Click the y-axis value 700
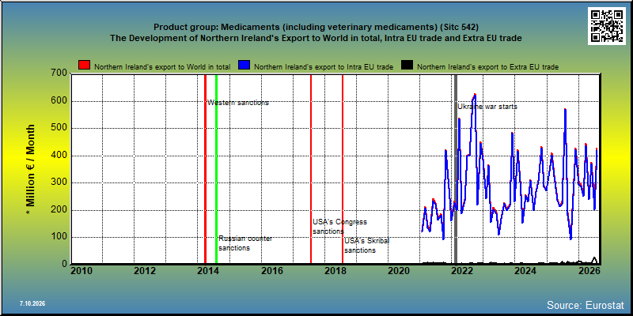The height and width of the screenshot is (316, 633). [59, 73]
